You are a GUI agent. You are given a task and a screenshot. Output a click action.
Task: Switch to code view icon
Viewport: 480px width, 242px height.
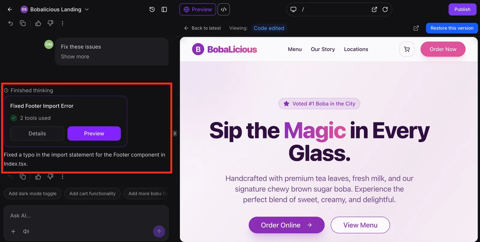[223, 9]
